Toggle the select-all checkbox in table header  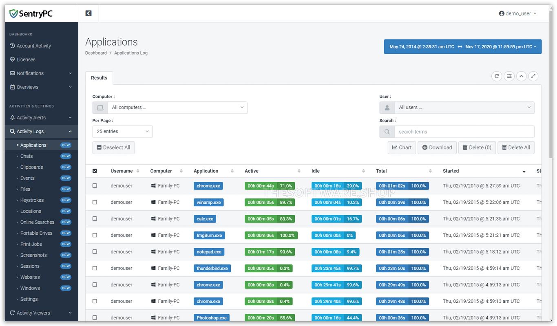[95, 171]
